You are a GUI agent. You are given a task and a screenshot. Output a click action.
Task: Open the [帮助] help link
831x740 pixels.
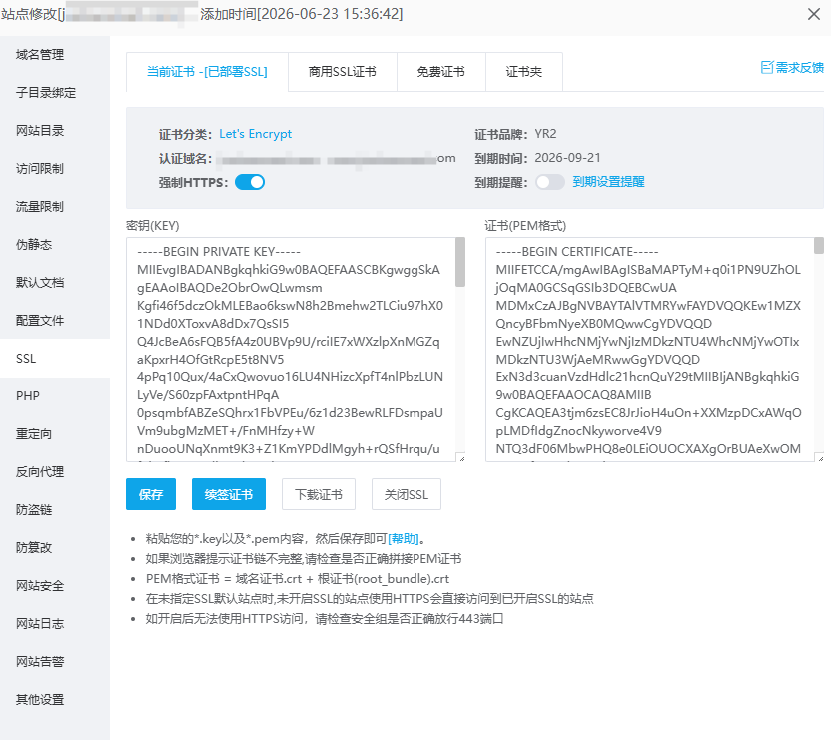click(404, 539)
